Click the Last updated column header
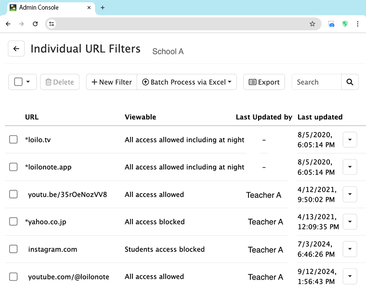This screenshot has height=289, width=366. click(x=320, y=117)
